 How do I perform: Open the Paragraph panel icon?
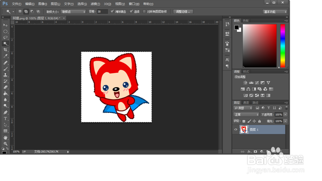click(x=227, y=66)
